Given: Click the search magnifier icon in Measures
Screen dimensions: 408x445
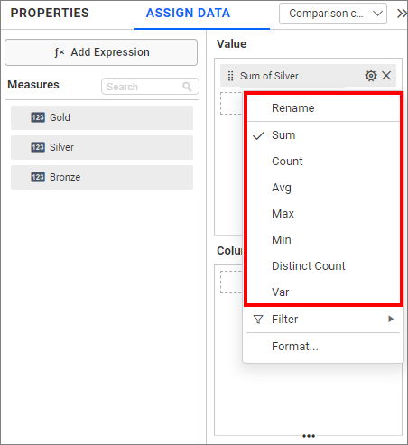Looking at the screenshot, I should 187,87.
